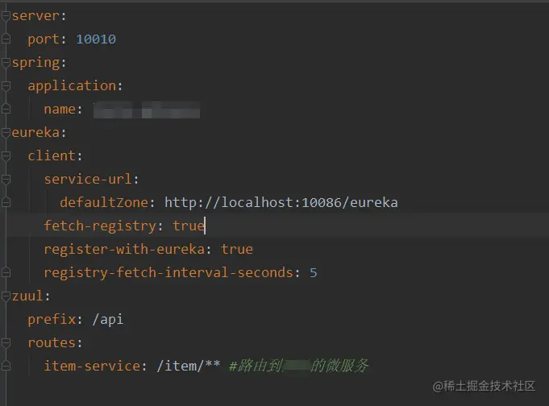Image resolution: width=549 pixels, height=406 pixels.
Task: Click the blurred application name value
Action: pyautogui.click(x=145, y=109)
